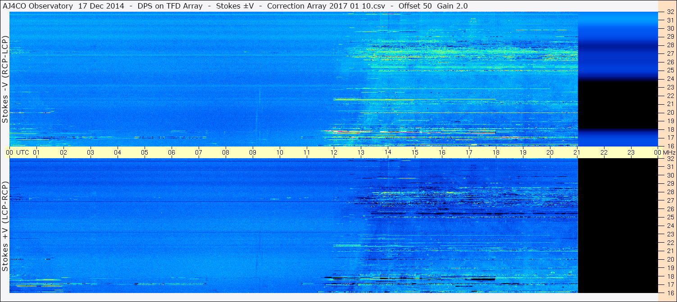Click the 30 MHz label beside upper spectrogram
Screen dimensions: 677x302
tap(670, 28)
